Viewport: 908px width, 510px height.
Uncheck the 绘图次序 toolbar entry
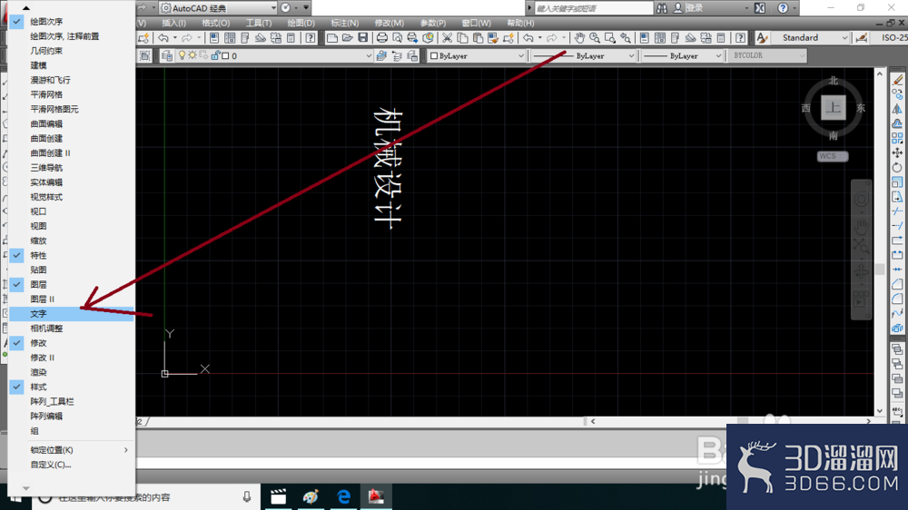click(x=72, y=22)
